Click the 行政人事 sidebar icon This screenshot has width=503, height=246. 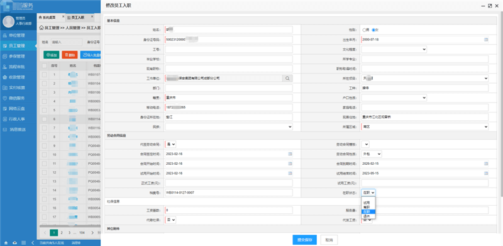tap(4, 119)
